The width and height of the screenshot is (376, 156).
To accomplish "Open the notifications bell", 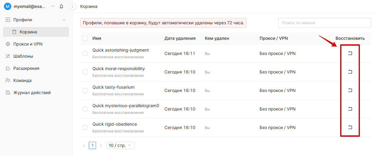I will [62, 6].
